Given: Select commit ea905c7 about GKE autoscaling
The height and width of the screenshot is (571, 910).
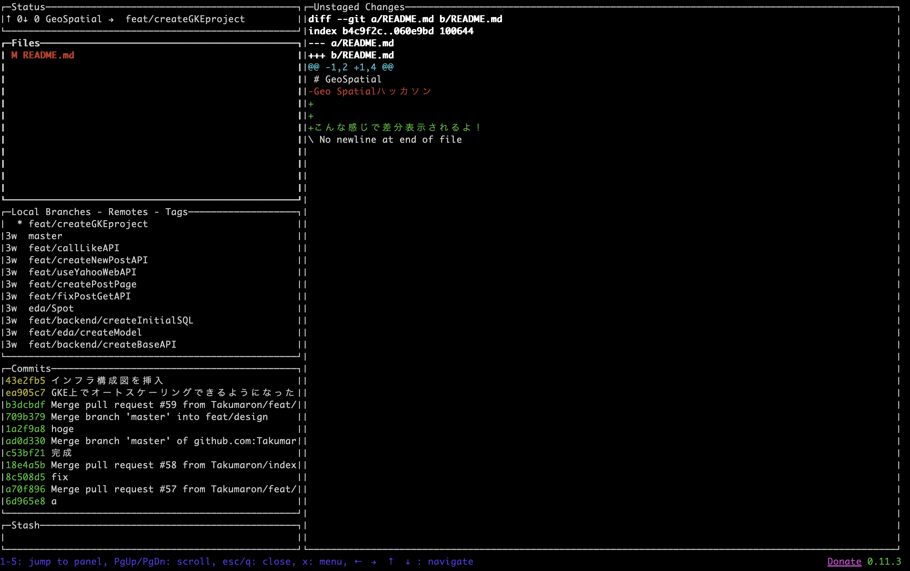Looking at the screenshot, I should pos(151,393).
